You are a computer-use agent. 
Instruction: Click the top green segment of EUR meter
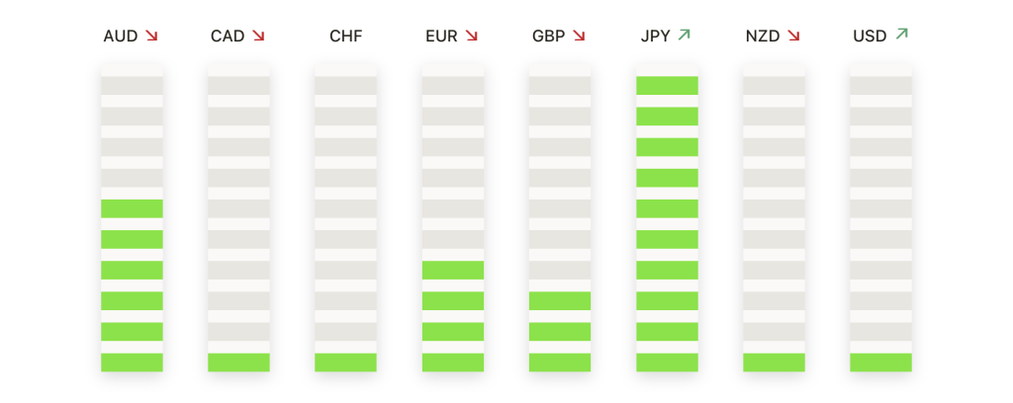(x=453, y=270)
